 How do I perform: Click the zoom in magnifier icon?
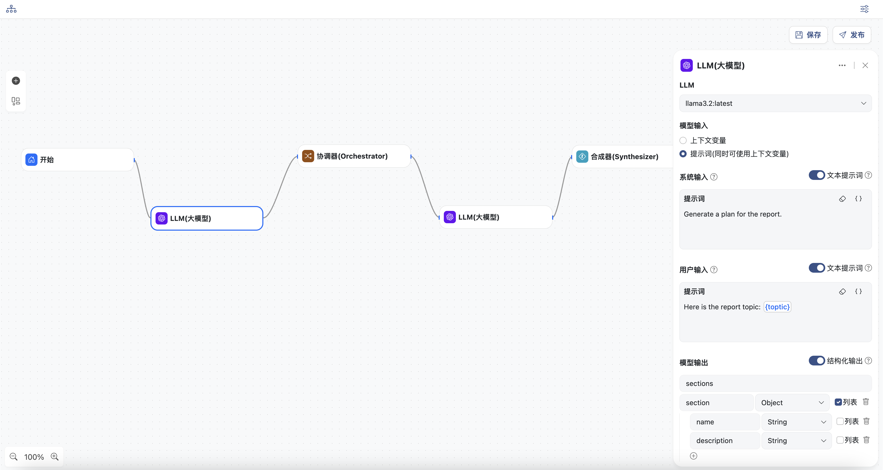(x=55, y=457)
